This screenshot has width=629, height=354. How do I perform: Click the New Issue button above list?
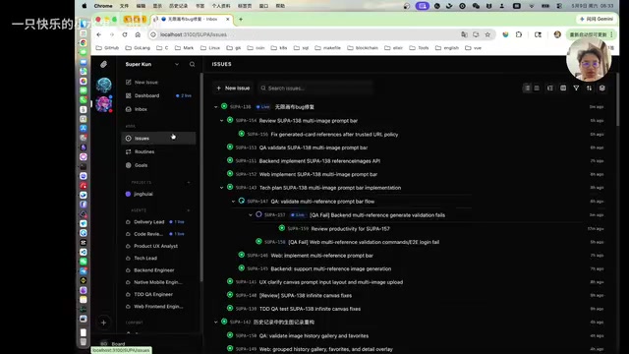[x=233, y=88]
